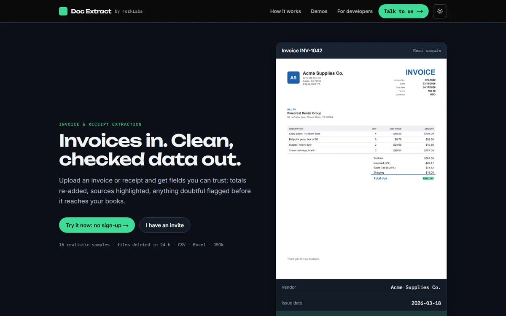This screenshot has height=316, width=506.
Task: Click the Invoices in. Clean, checked data out. headline
Action: pos(151,150)
